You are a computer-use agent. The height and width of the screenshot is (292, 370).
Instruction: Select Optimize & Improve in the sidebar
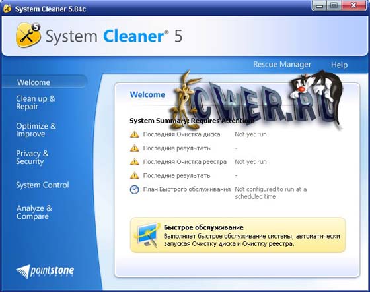(x=36, y=130)
